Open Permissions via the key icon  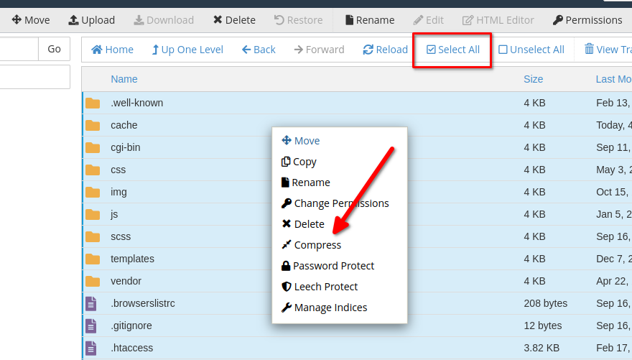click(557, 20)
